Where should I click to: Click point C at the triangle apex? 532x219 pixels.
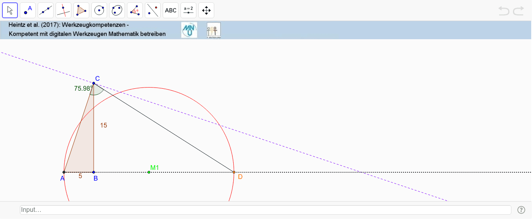[x=94, y=83]
